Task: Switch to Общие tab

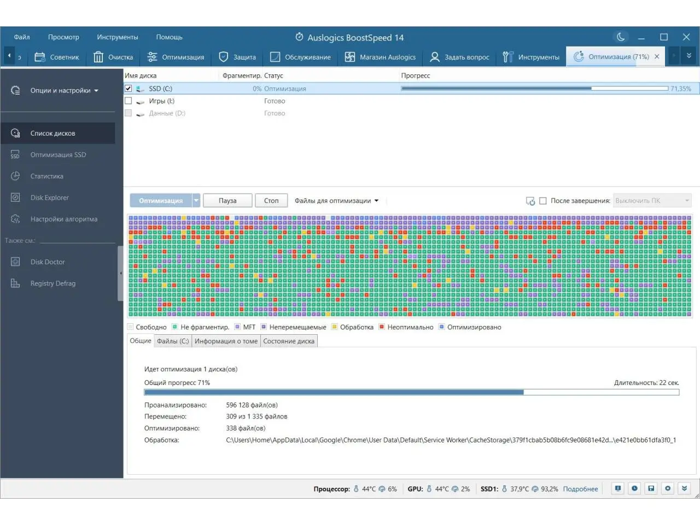Action: (141, 341)
